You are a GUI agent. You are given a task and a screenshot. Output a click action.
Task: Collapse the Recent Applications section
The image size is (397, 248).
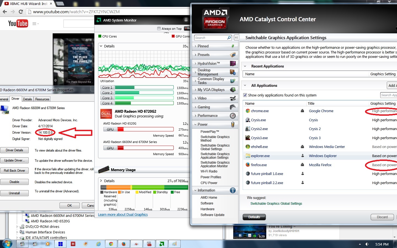[x=245, y=66]
